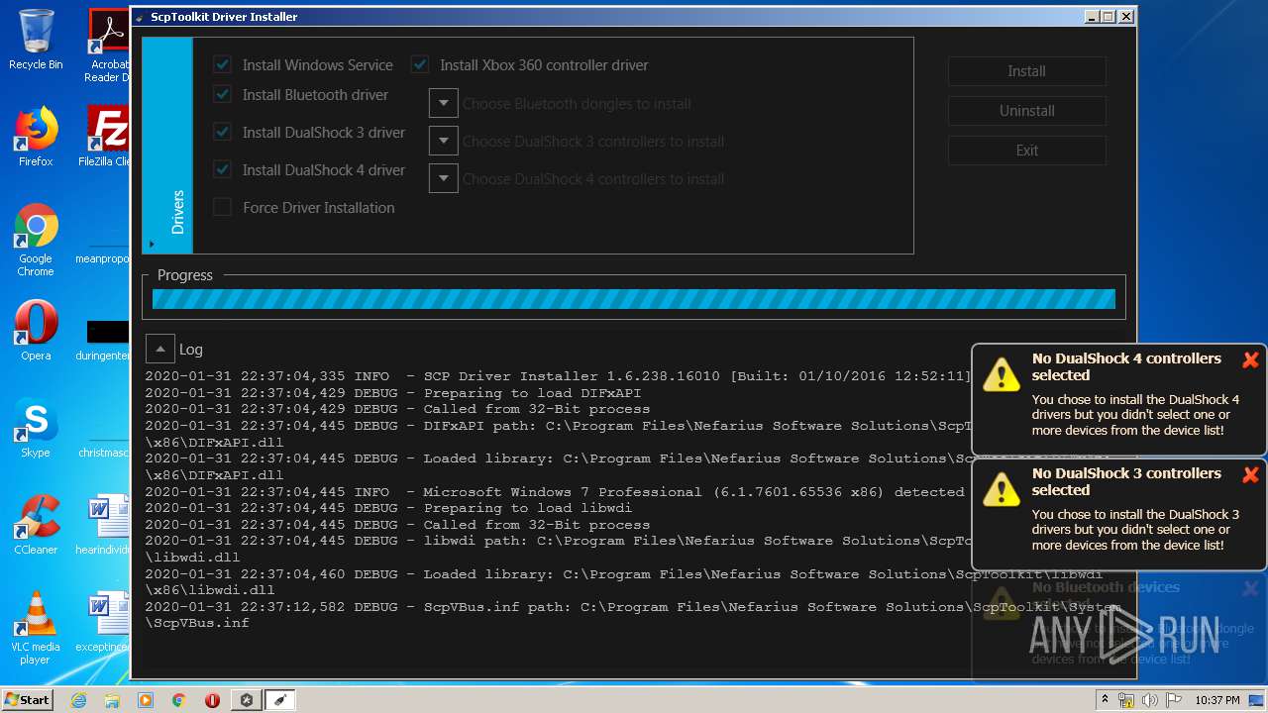Click the Uninstall button
Screen dimensions: 1268x713
click(x=1026, y=111)
